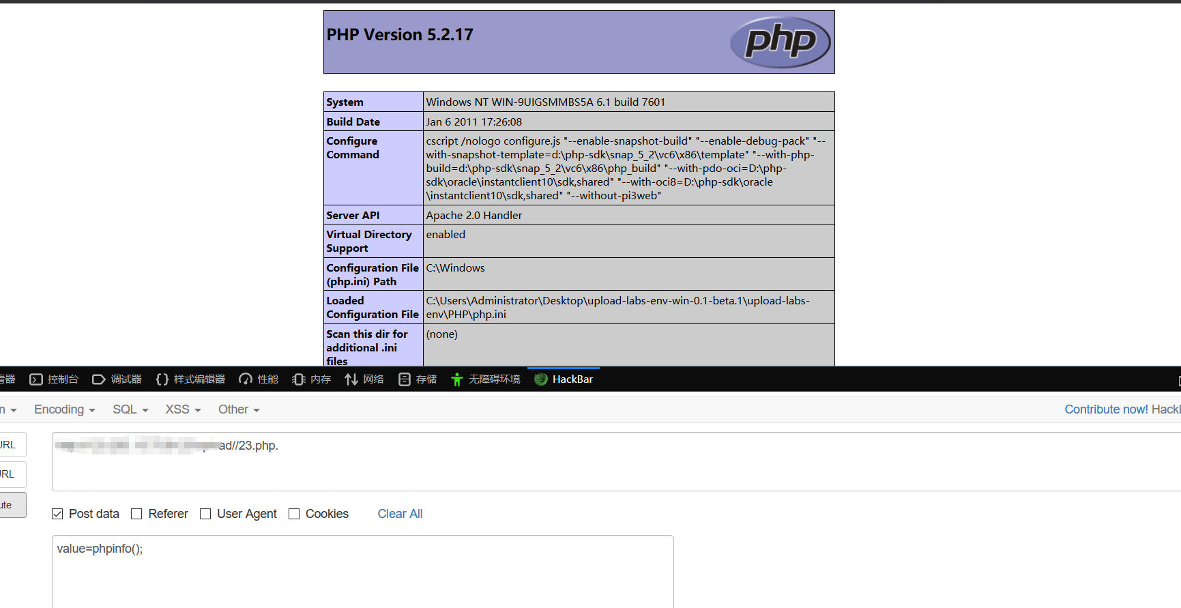Expand the XSS dropdown menu
Screen dimensions: 1181x608
click(184, 409)
